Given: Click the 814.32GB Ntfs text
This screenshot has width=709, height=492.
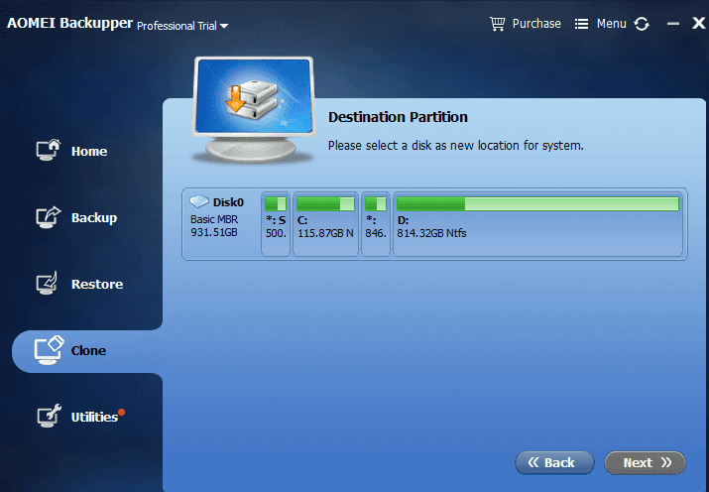Looking at the screenshot, I should (x=431, y=233).
